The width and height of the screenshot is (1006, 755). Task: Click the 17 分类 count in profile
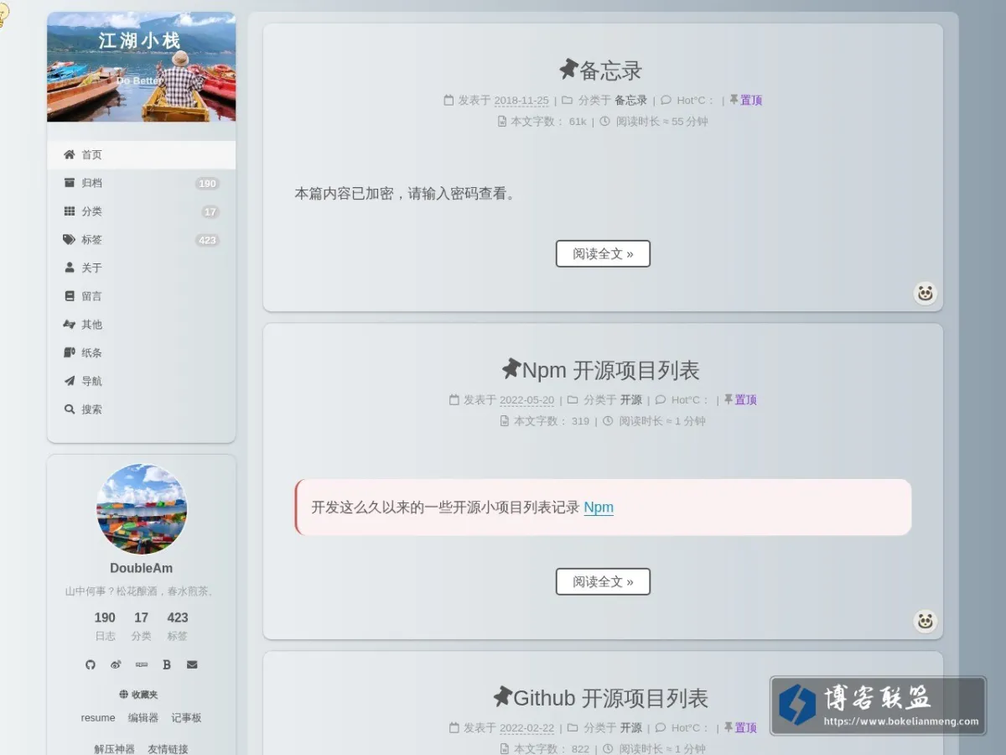[x=141, y=626]
